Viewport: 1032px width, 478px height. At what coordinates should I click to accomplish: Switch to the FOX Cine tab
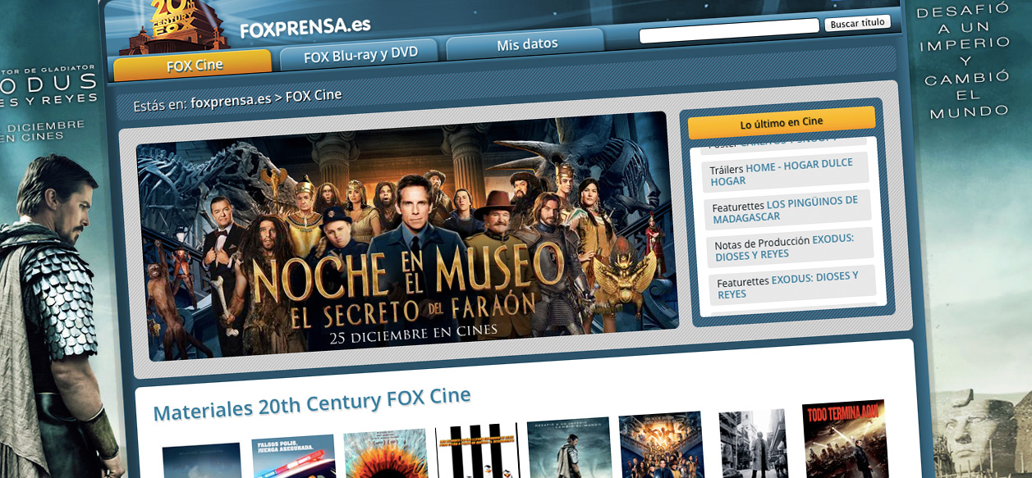[194, 66]
